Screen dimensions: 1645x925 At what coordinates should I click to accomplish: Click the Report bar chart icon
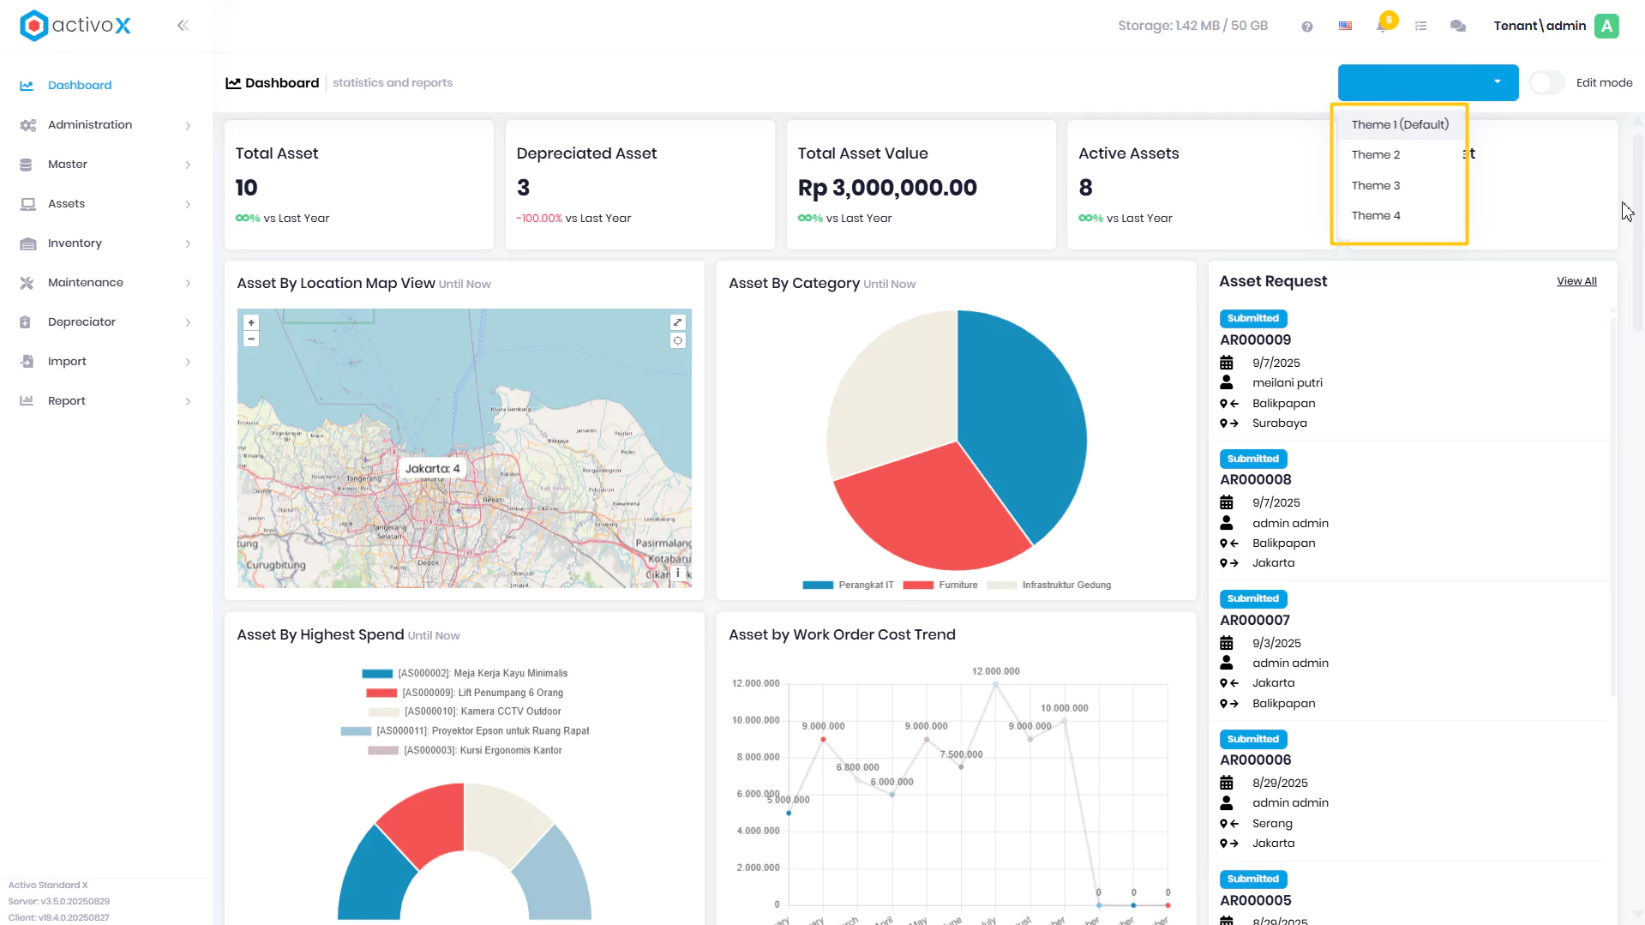tap(27, 401)
